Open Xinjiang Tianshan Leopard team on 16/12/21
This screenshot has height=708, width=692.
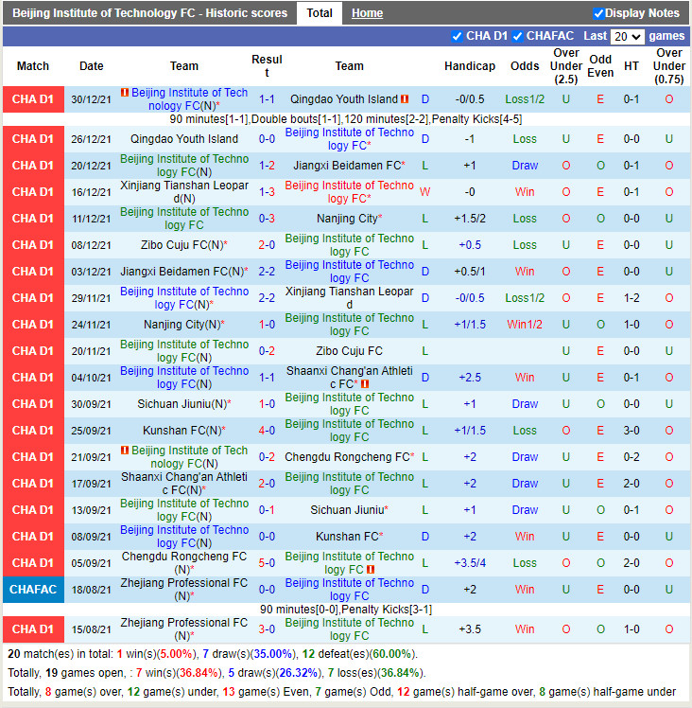click(184, 192)
